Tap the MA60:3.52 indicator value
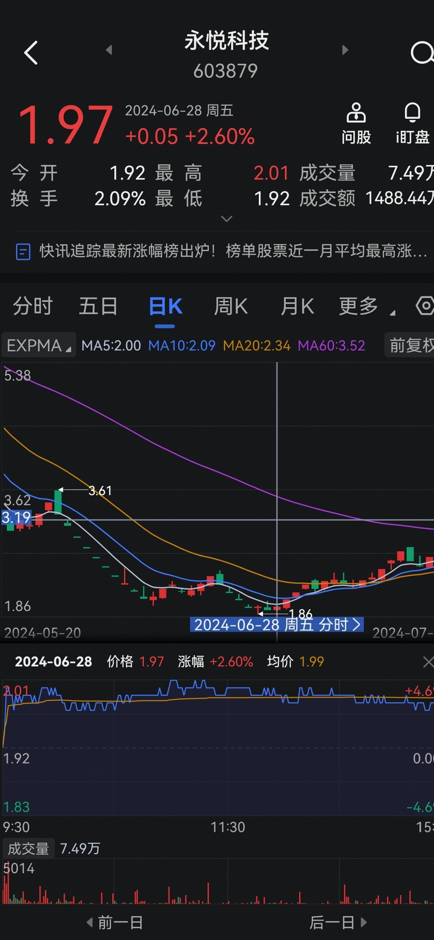 coord(332,345)
